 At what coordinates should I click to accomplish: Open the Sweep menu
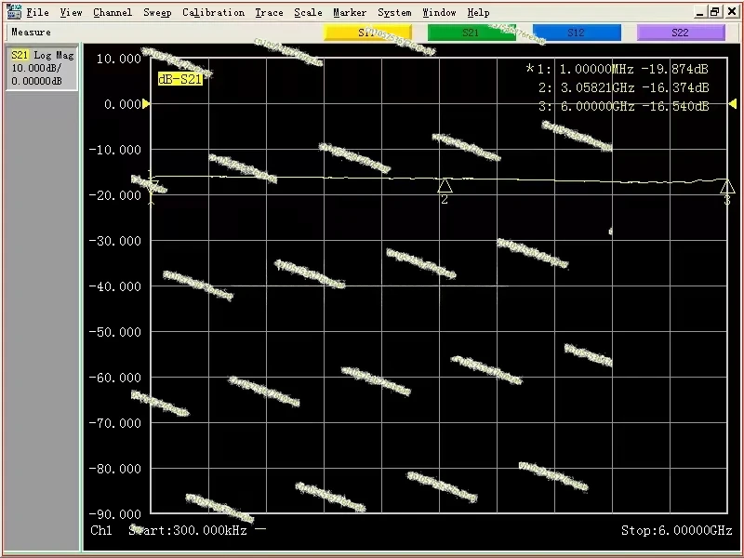(157, 13)
